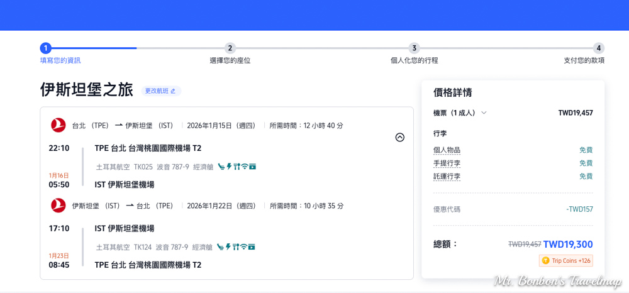The height and width of the screenshot is (293, 629).
Task: Click the 手提行李 carry-on baggage link
Action: click(x=447, y=163)
